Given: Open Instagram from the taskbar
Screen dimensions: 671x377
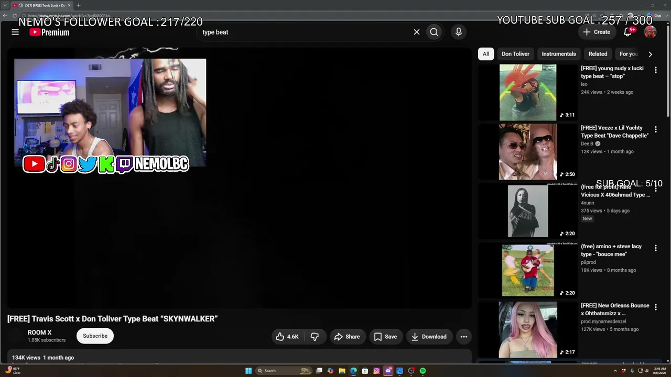Looking at the screenshot, I should click(376, 371).
